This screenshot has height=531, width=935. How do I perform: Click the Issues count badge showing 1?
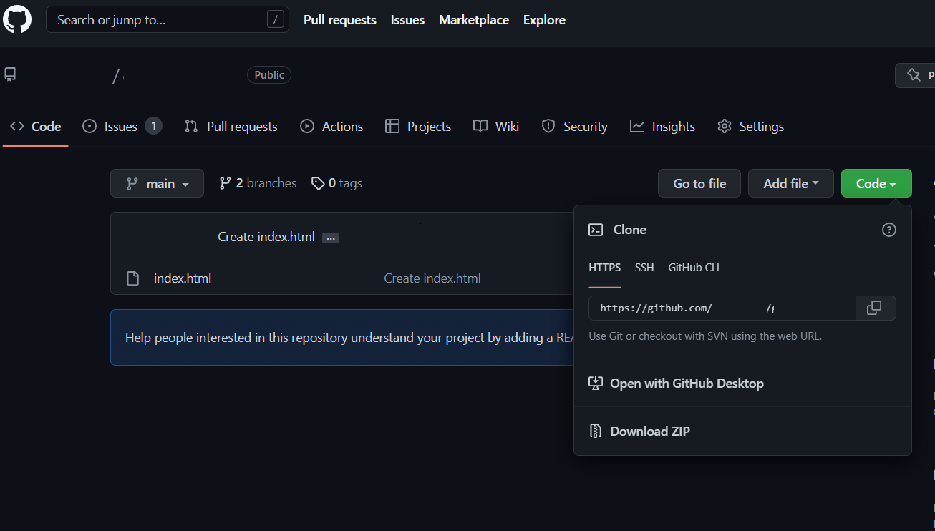(x=153, y=127)
